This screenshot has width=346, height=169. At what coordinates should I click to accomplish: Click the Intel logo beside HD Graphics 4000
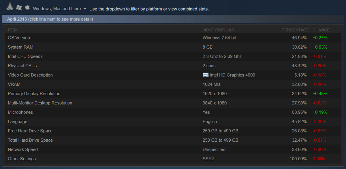point(206,75)
